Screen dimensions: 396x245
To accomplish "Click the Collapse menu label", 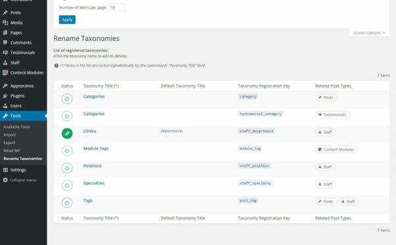I will point(23,180).
